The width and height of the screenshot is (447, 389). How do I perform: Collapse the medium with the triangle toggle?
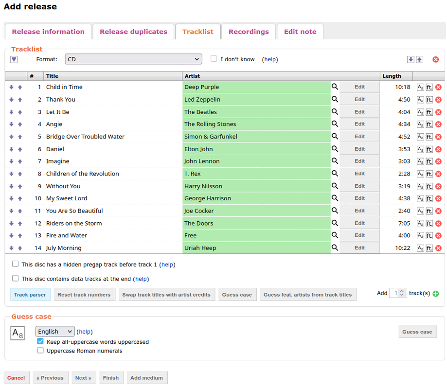coord(14,59)
